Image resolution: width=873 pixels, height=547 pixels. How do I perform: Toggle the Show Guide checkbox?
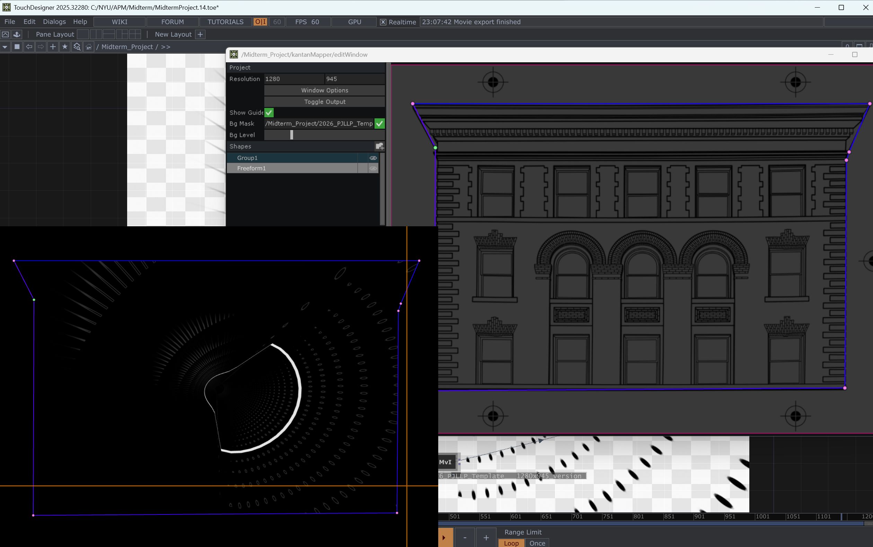(269, 112)
